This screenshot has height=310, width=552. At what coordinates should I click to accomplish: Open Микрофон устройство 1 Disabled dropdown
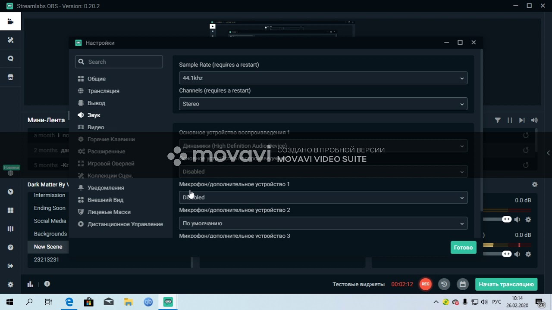(x=323, y=197)
